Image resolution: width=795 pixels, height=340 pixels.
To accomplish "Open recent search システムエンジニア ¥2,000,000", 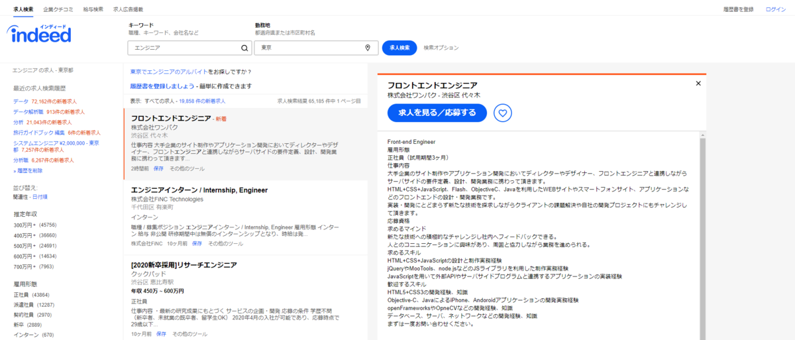I will (x=56, y=146).
